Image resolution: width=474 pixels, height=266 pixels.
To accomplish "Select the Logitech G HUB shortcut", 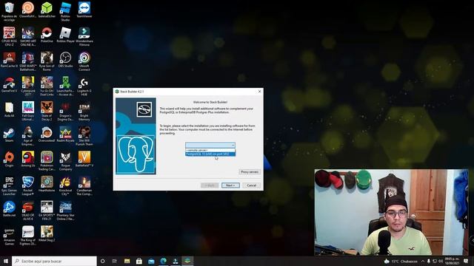I will coord(84,86).
